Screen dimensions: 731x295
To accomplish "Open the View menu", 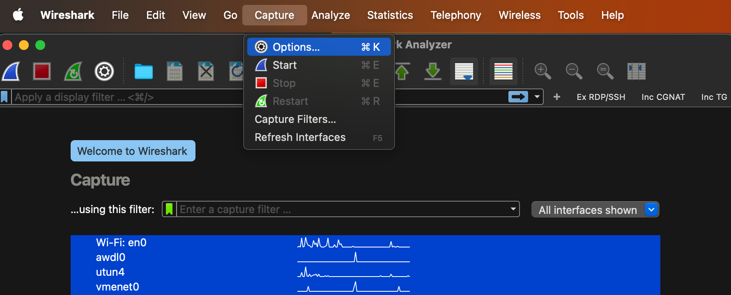I will click(x=194, y=15).
